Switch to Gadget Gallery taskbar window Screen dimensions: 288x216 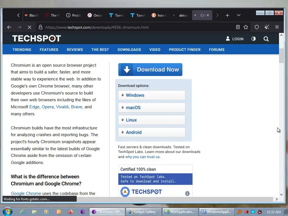[x=144, y=212]
